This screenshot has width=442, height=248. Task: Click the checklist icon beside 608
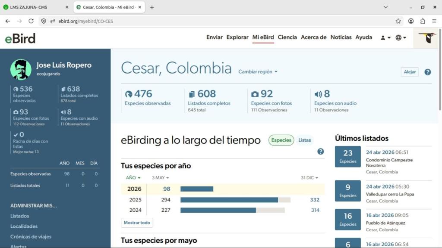click(x=192, y=94)
